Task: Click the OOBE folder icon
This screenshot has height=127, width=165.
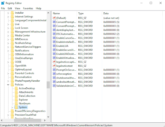Action: coord(12,62)
